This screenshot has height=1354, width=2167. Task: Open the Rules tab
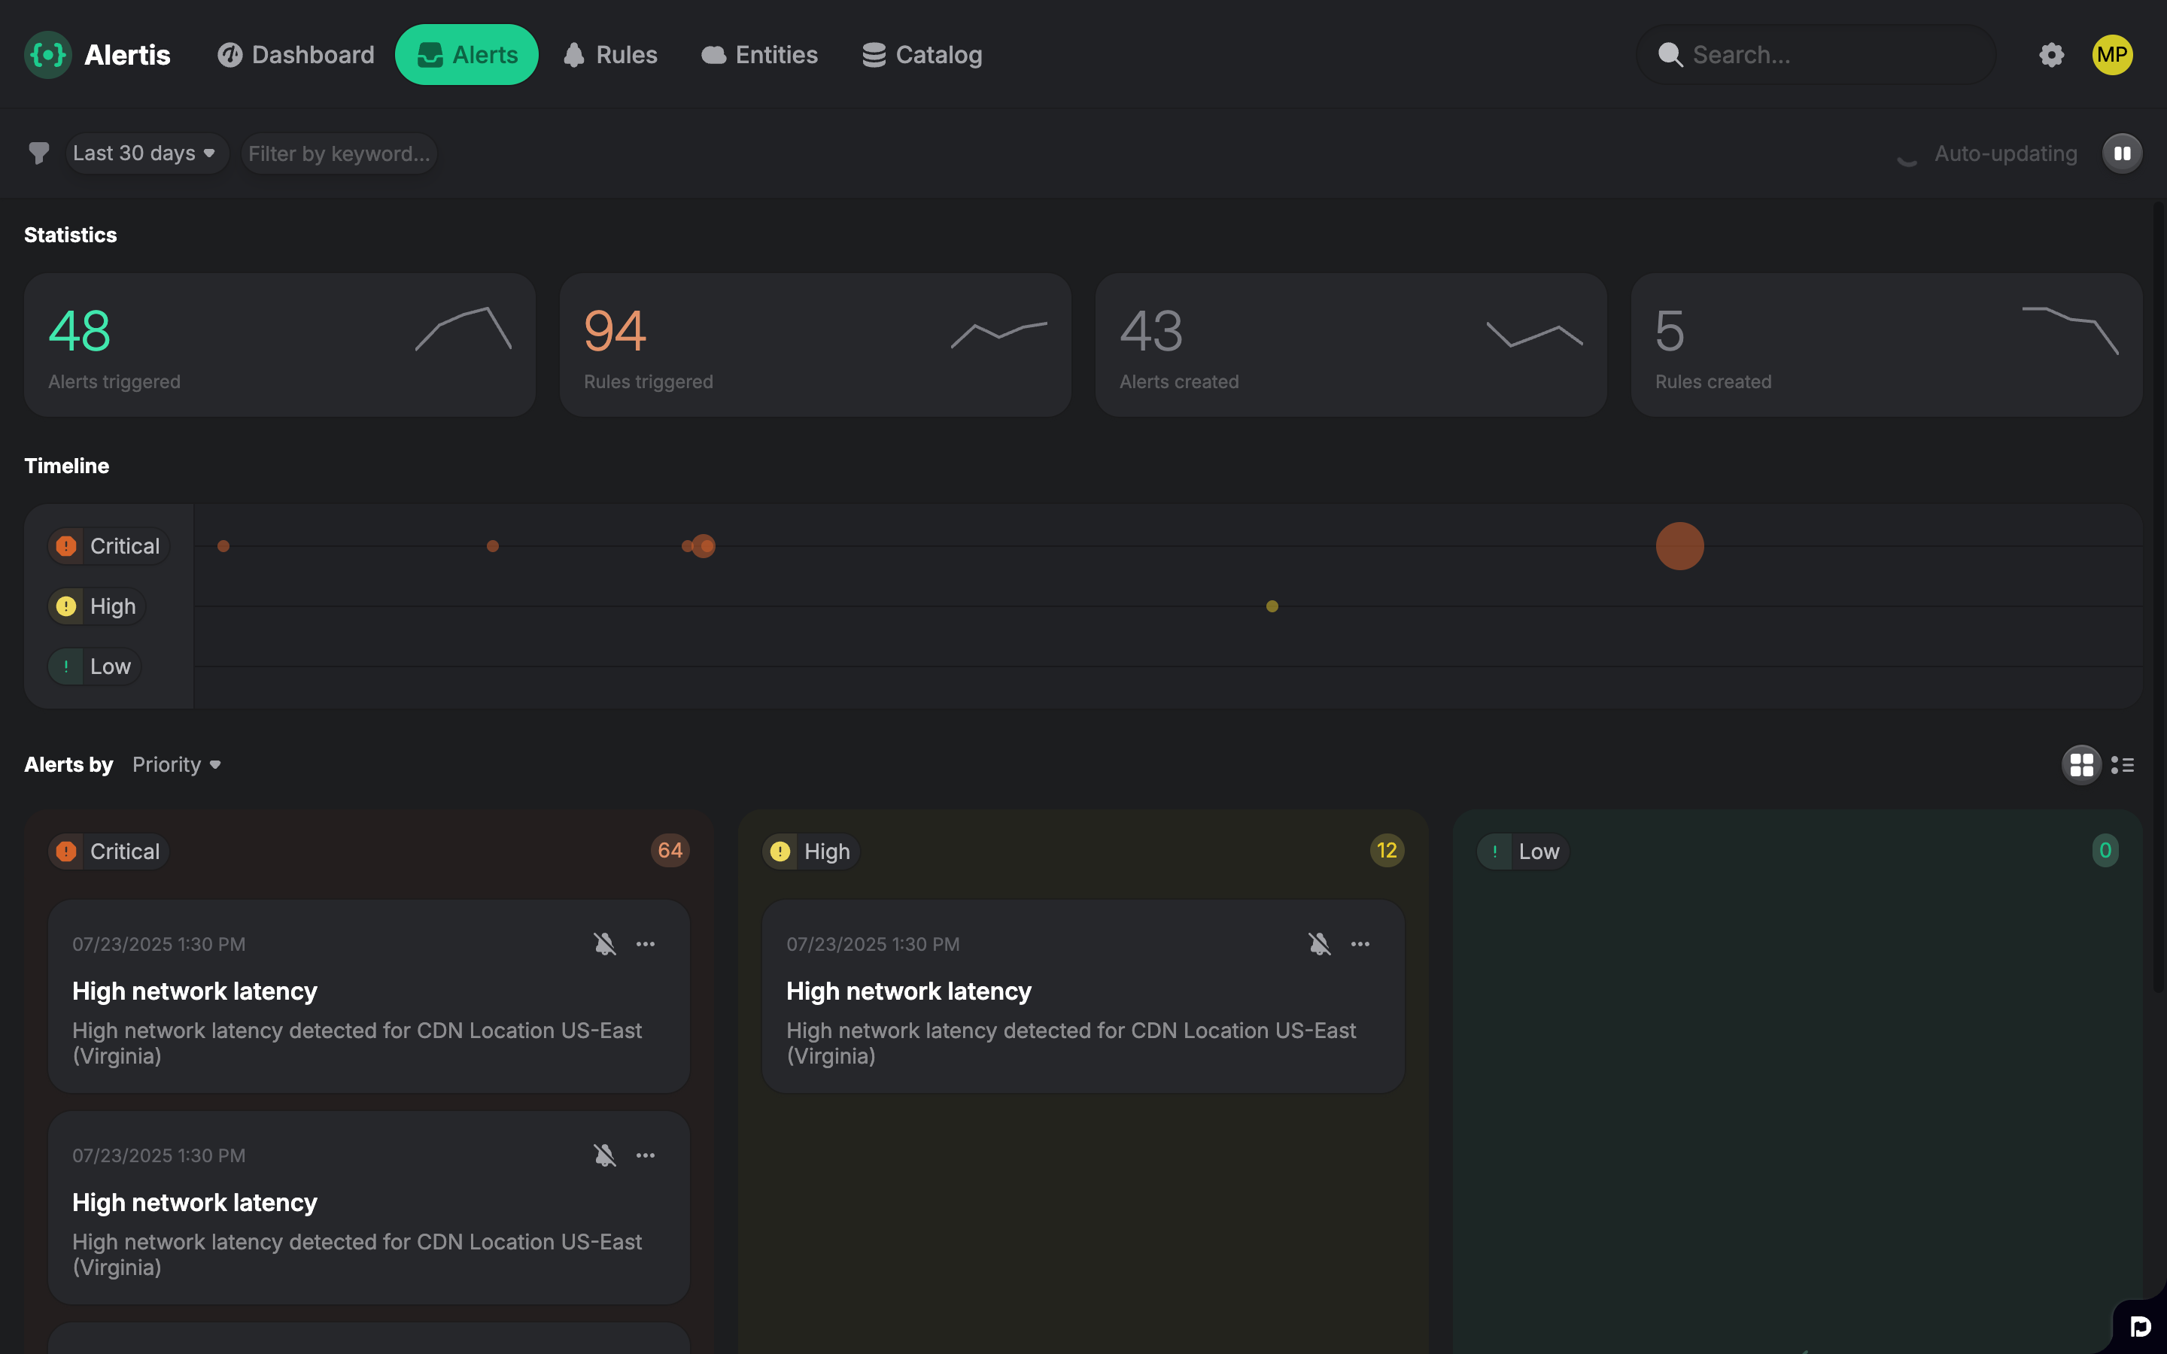point(611,55)
